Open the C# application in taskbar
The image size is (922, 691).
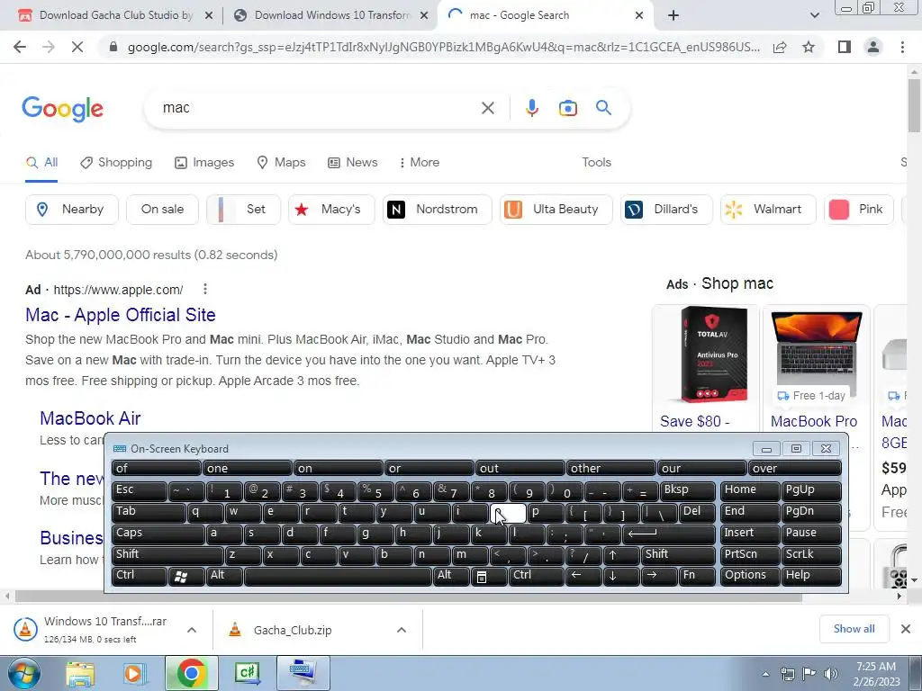247,673
